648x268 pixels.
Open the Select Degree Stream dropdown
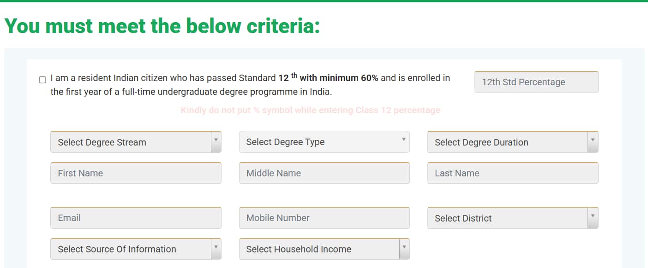[x=131, y=142]
